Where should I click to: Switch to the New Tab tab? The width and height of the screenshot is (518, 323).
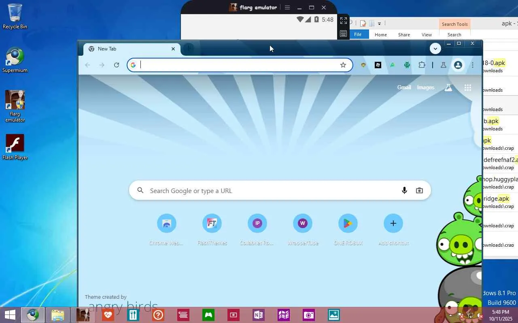pyautogui.click(x=132, y=49)
